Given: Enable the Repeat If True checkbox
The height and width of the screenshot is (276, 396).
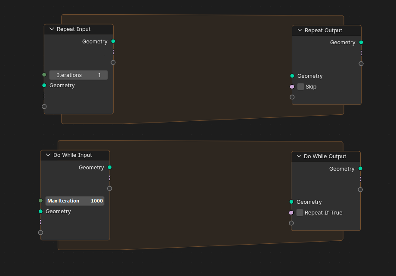Looking at the screenshot, I should pyautogui.click(x=300, y=212).
